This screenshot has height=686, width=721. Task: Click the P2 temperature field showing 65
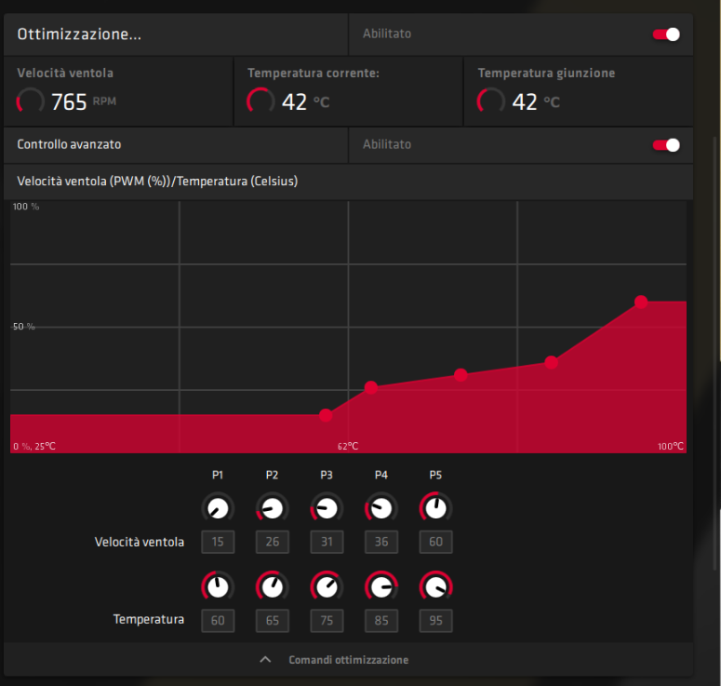click(x=273, y=621)
